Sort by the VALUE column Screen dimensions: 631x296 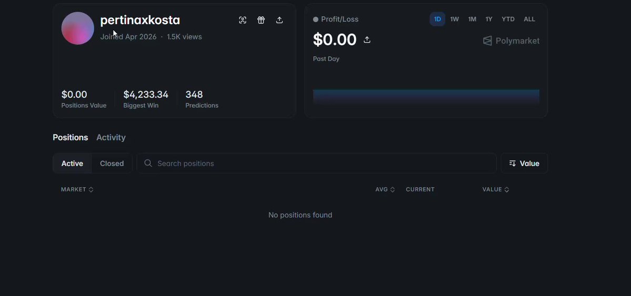coord(496,189)
